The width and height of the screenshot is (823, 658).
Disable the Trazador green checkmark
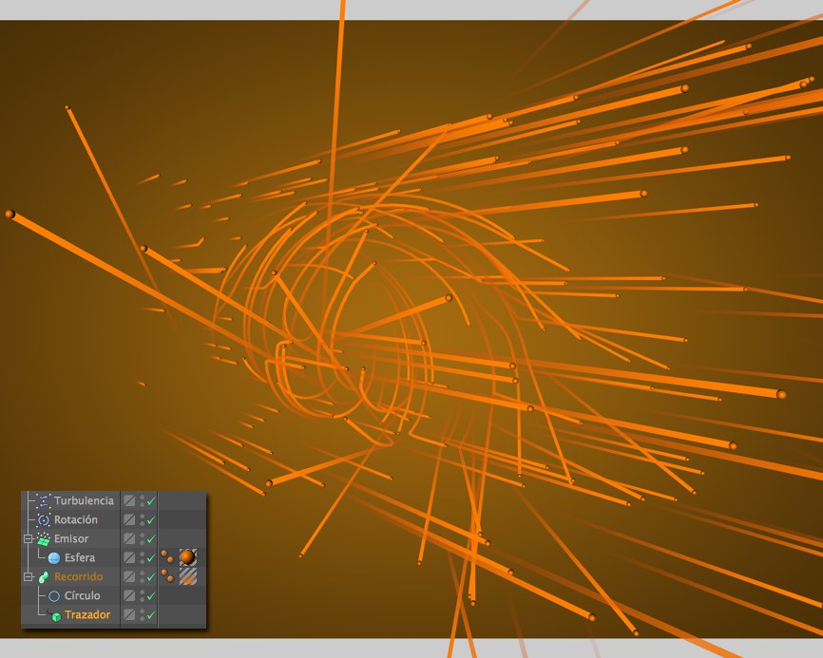(151, 615)
